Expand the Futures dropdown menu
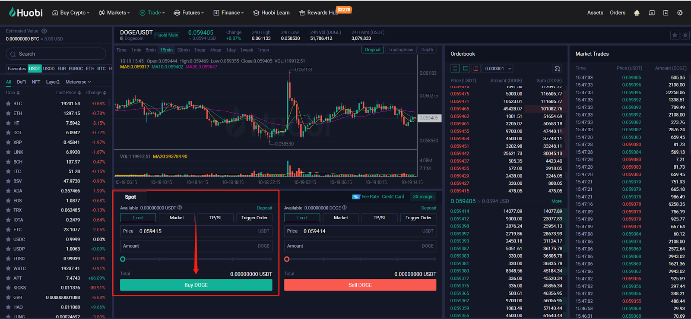The image size is (691, 319). [x=189, y=13]
